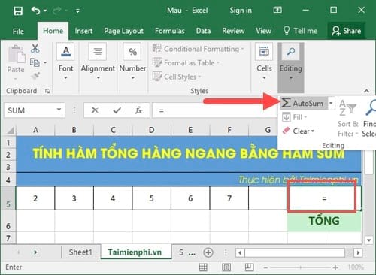Viewport: 376px width, 275px height.
Task: Open the Copy options dropdown
Action: coord(45,62)
